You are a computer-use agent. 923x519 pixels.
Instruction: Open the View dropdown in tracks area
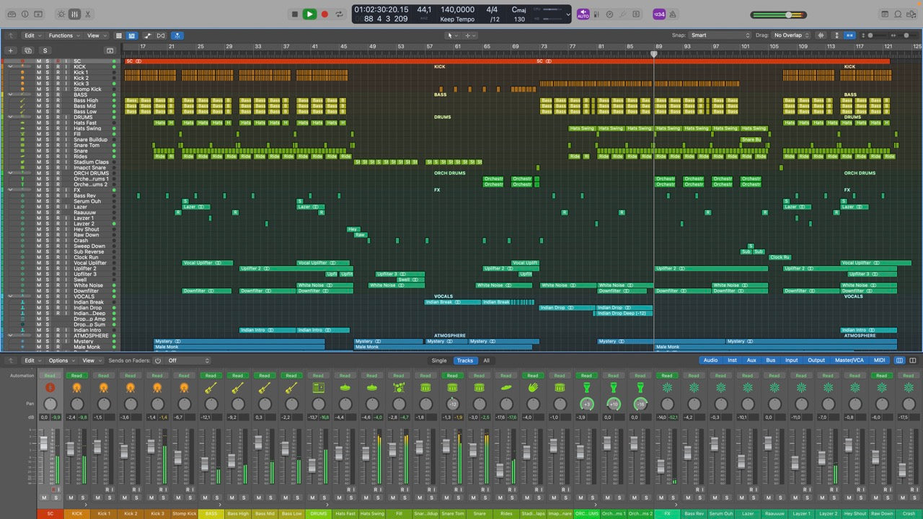click(x=96, y=35)
